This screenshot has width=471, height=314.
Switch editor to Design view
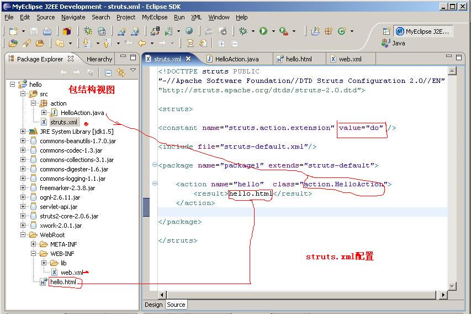point(154,305)
